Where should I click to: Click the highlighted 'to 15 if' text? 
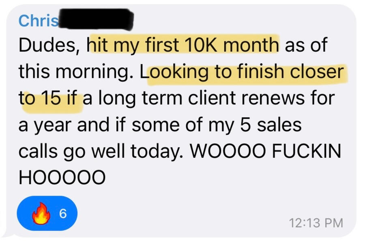50,98
